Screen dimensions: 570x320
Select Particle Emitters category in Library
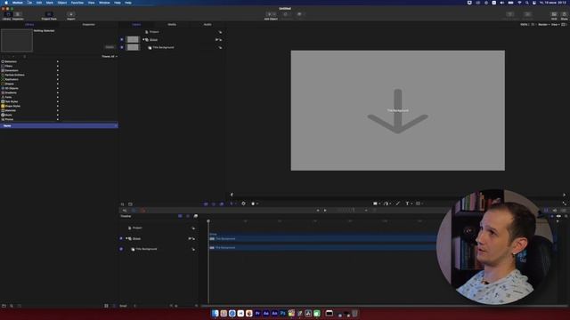pos(14,75)
